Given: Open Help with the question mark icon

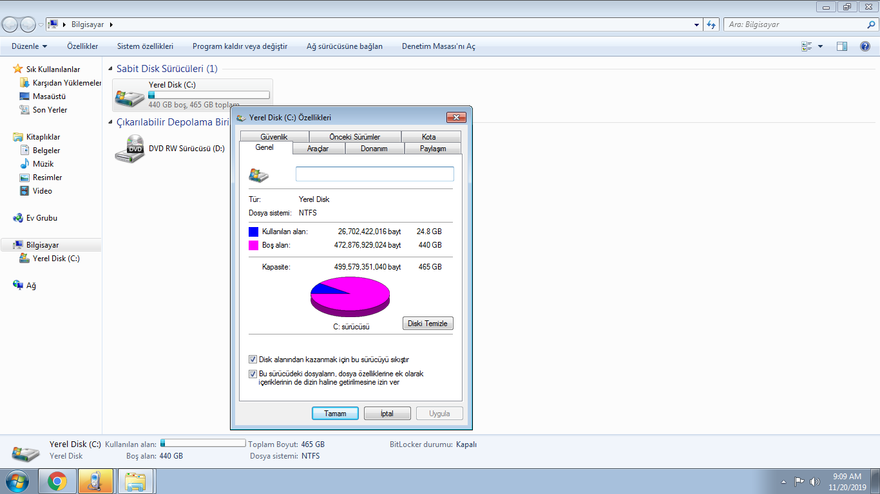Looking at the screenshot, I should [865, 46].
